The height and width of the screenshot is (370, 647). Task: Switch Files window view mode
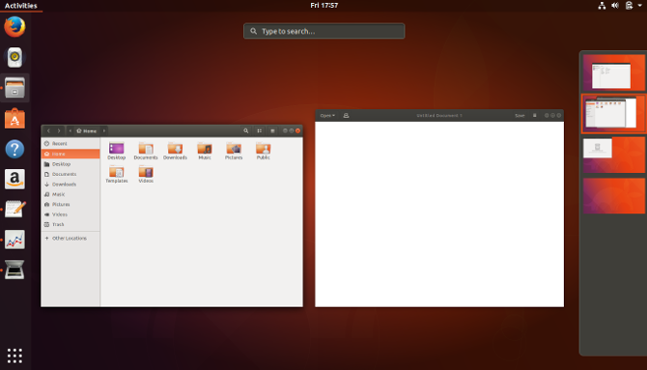[260, 131]
